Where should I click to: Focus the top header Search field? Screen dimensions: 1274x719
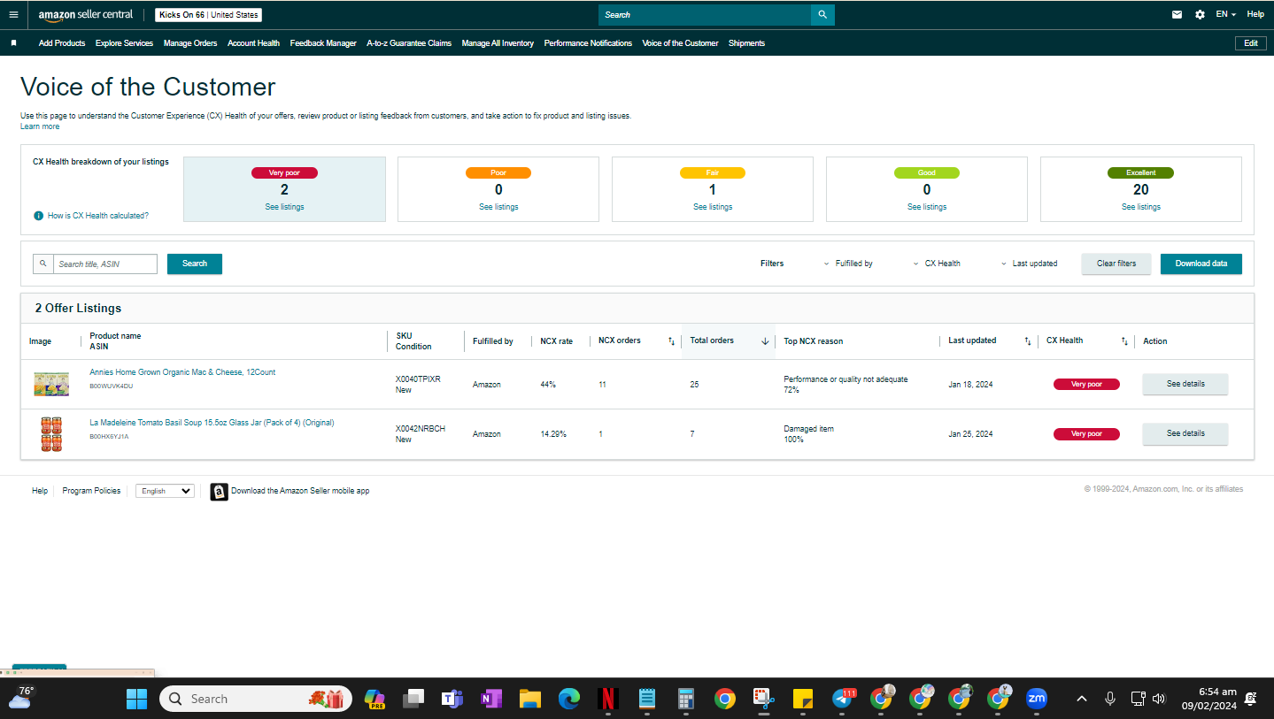click(x=705, y=15)
